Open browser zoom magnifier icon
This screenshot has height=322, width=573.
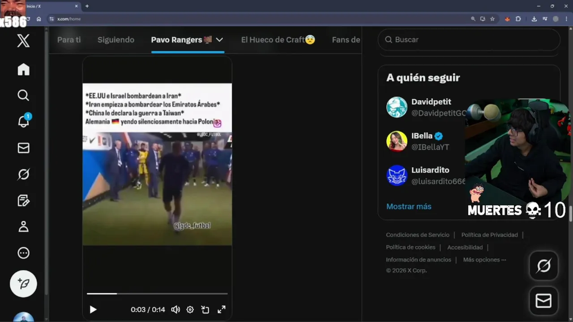pyautogui.click(x=473, y=19)
